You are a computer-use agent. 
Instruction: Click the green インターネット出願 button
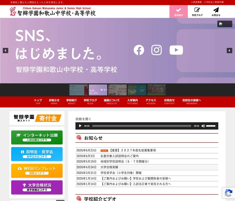click(37, 138)
